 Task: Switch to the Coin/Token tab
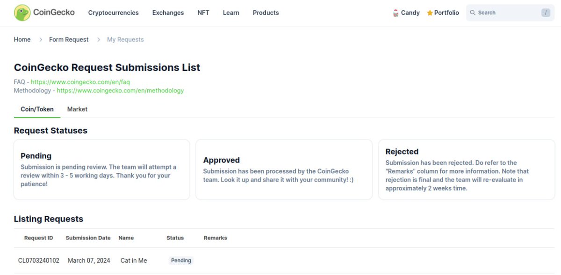click(x=37, y=109)
